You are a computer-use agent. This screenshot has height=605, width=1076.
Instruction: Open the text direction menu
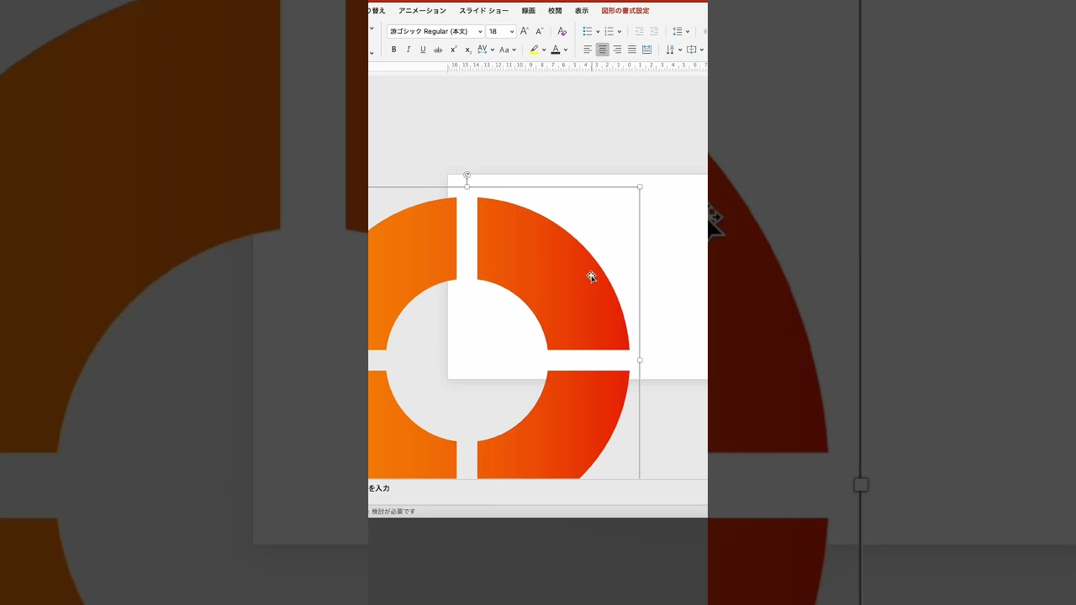[x=673, y=50]
